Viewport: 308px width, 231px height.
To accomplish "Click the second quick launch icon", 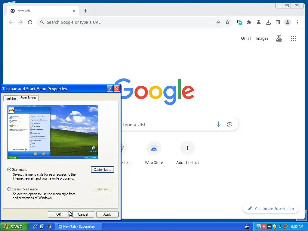I will (x=42, y=226).
